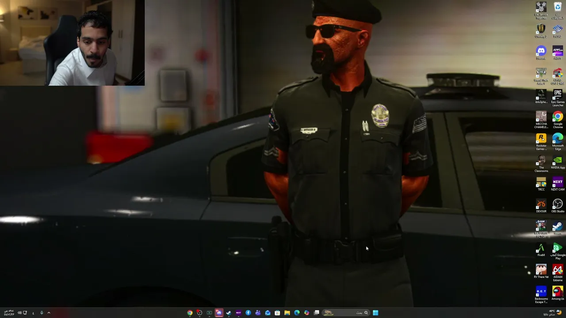Open the Car Service Together desktop shortcut
This screenshot has height=318, width=566.
[541, 11]
